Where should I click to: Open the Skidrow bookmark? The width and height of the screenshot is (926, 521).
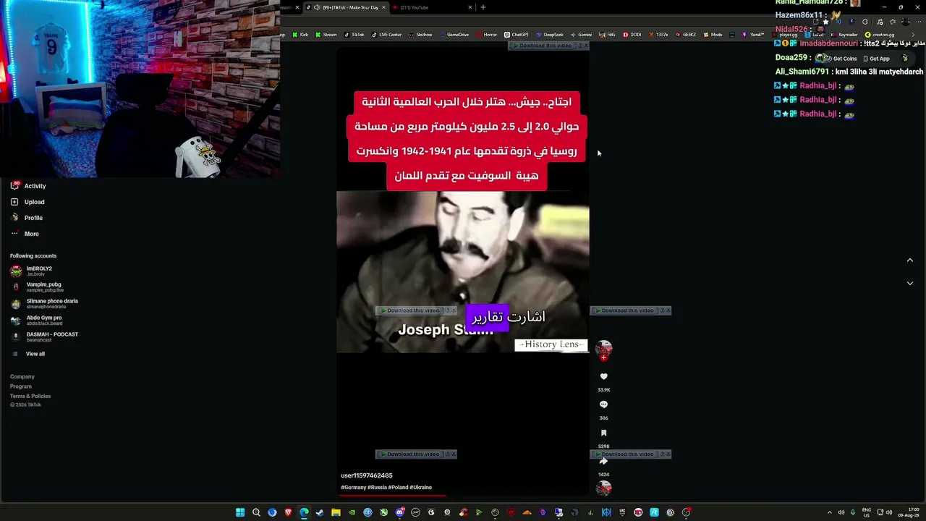pos(420,35)
